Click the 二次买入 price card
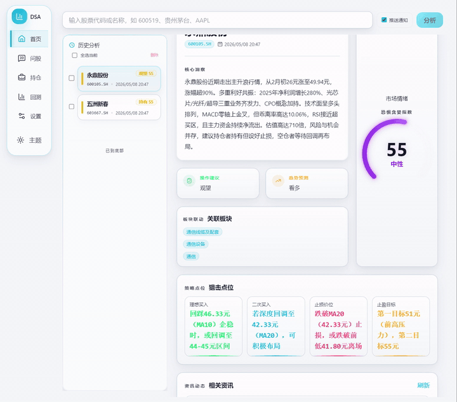457x402 pixels. point(275,326)
